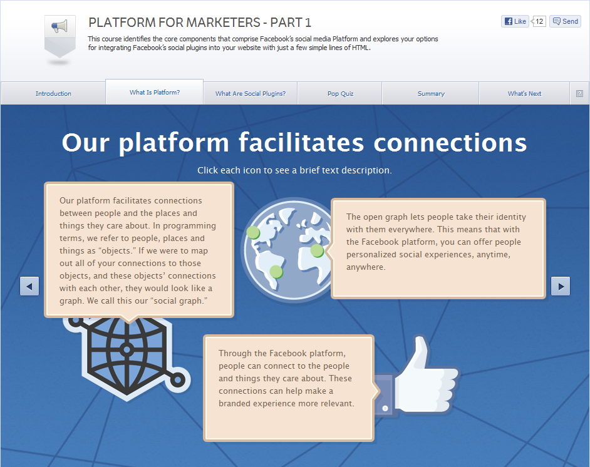Click the thumbs up Like icon

pos(417,377)
